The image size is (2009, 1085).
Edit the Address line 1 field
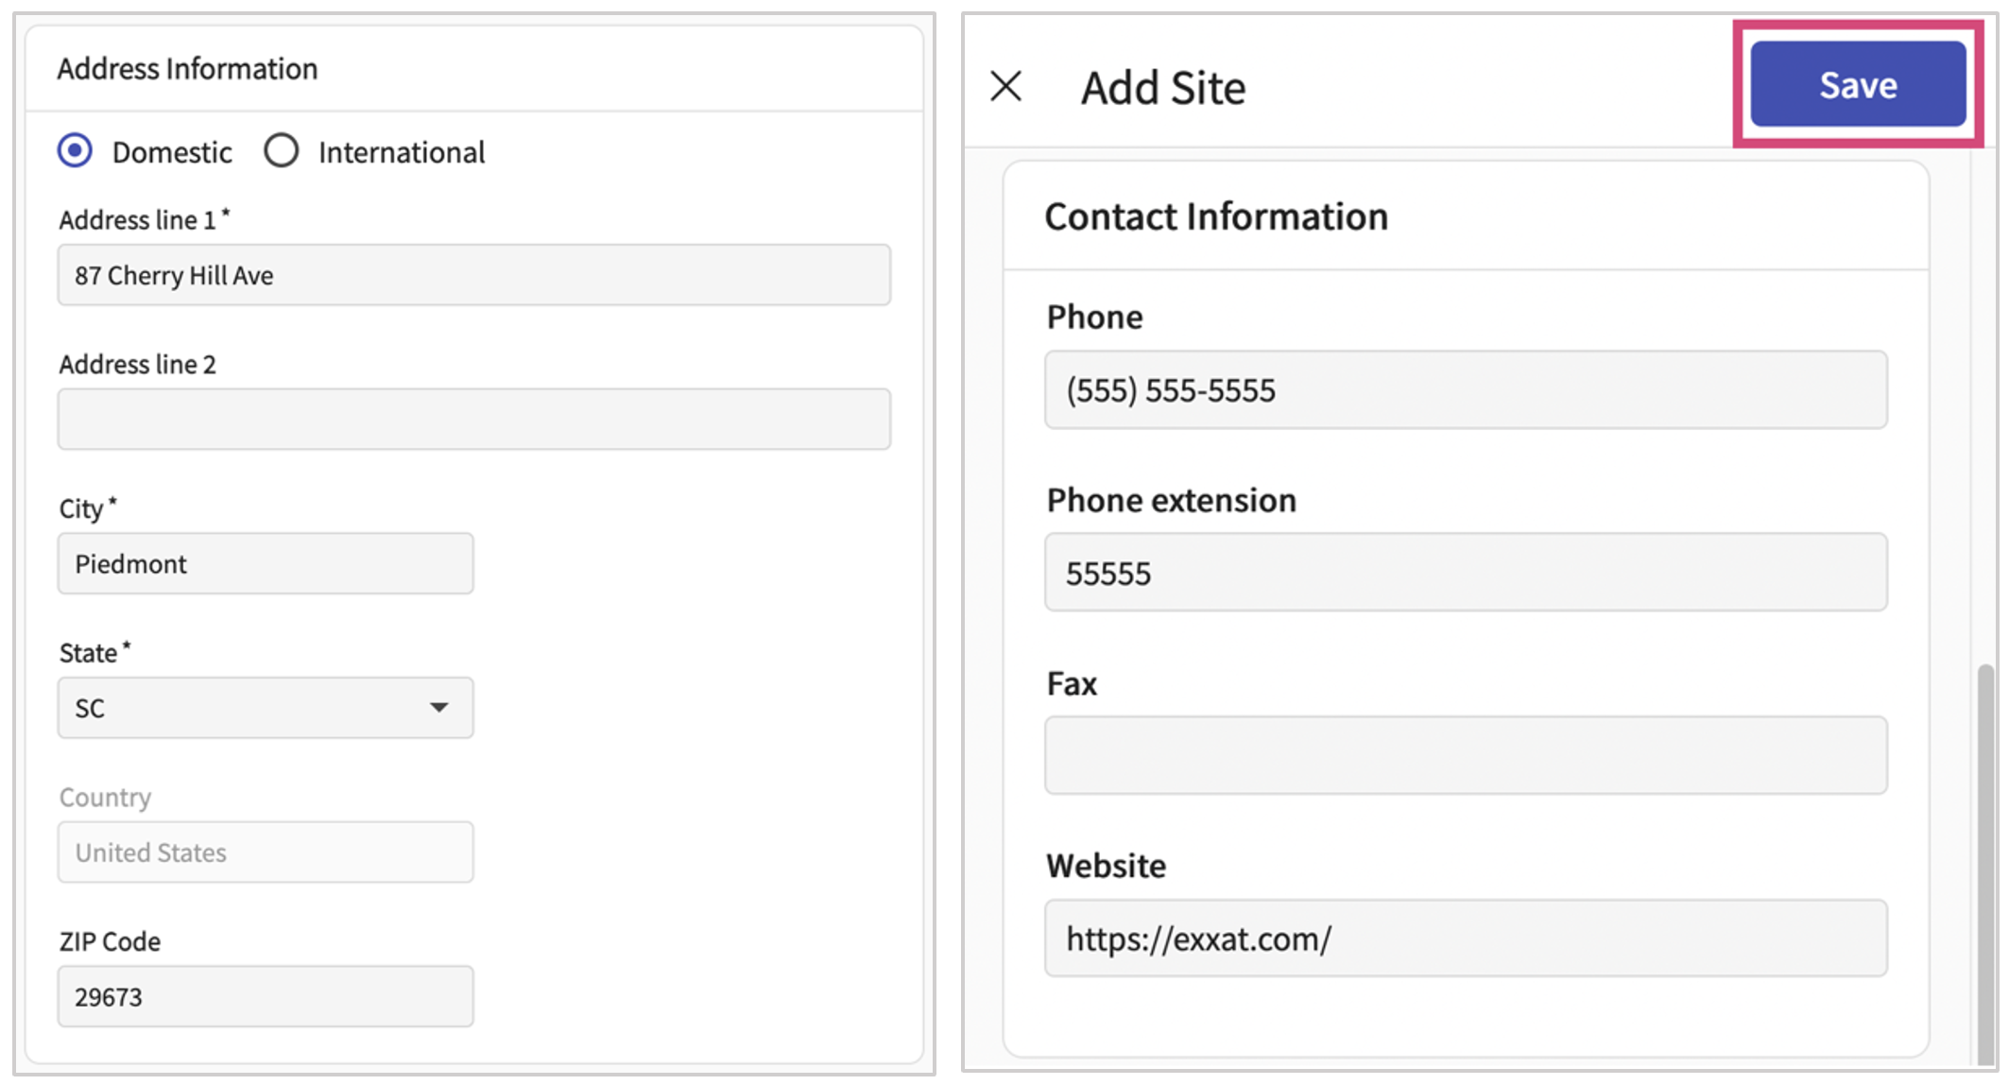[472, 275]
